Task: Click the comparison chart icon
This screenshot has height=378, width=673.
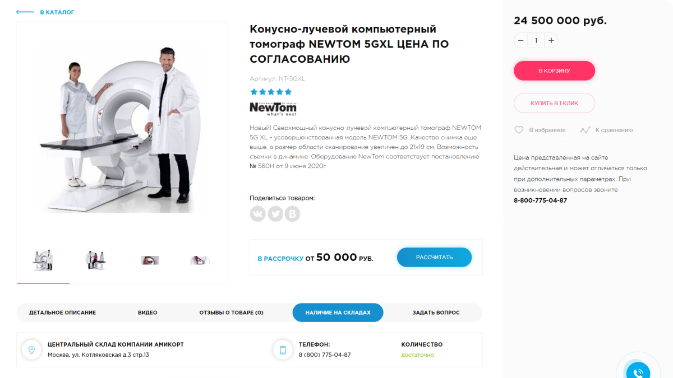Action: (x=585, y=130)
